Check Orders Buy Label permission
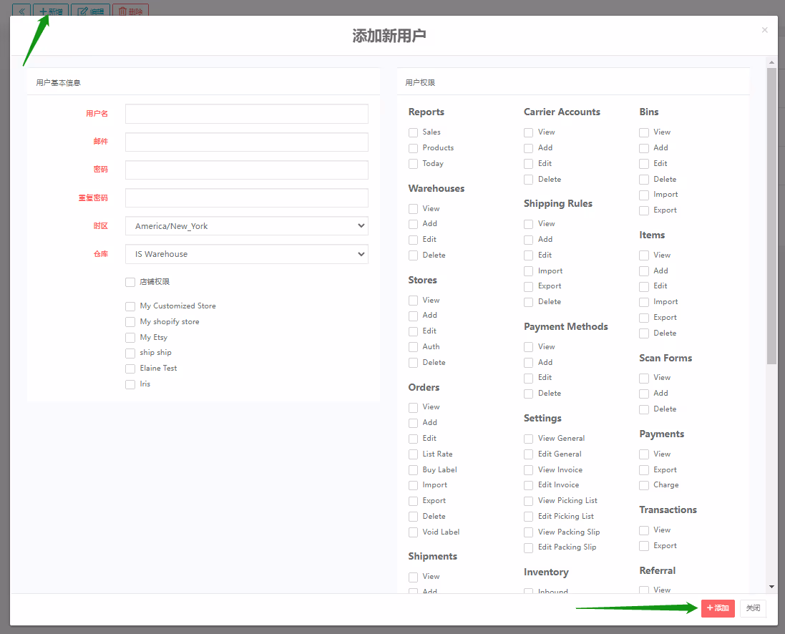785x634 pixels. 413,469
